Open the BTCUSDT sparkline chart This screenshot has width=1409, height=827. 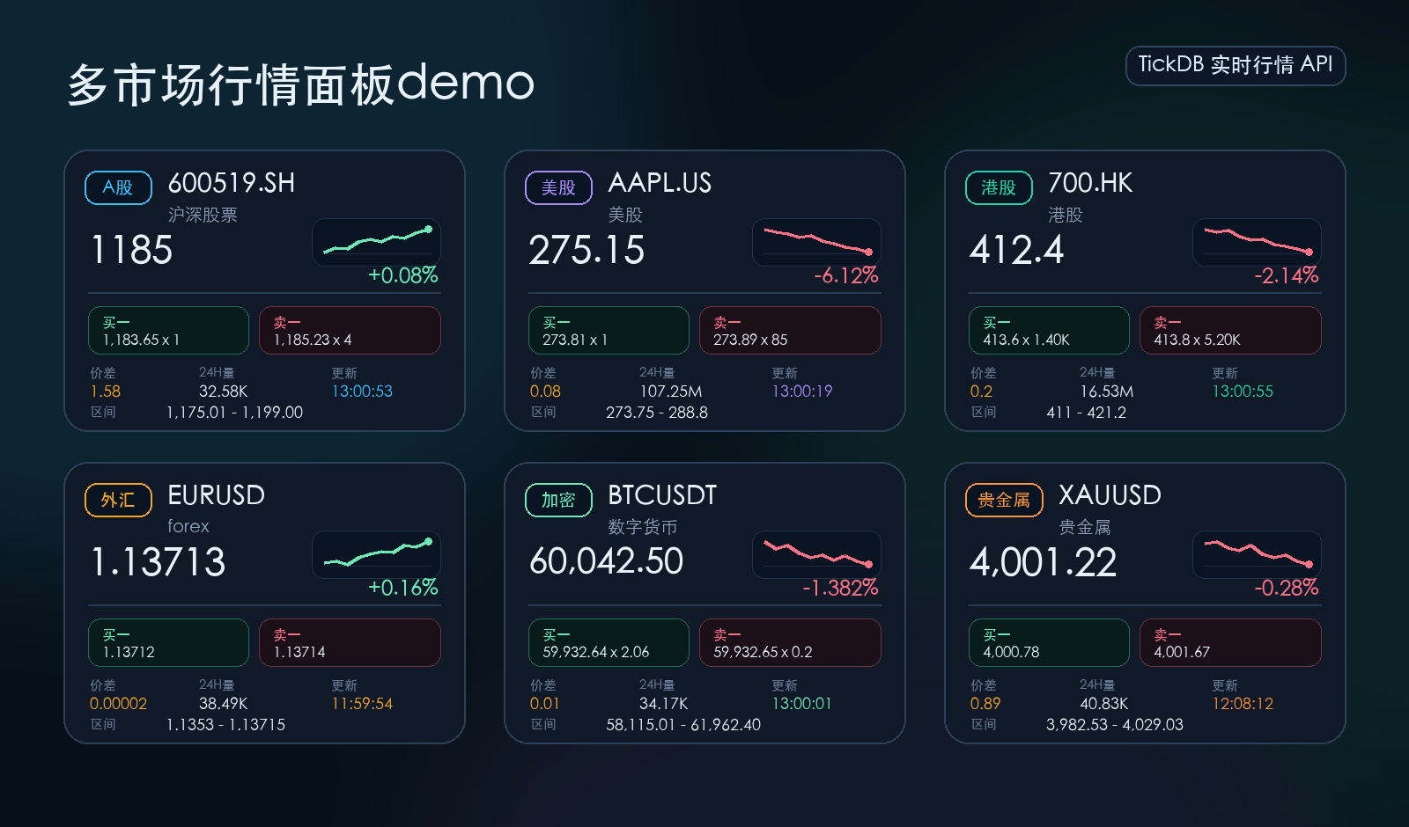coord(817,554)
